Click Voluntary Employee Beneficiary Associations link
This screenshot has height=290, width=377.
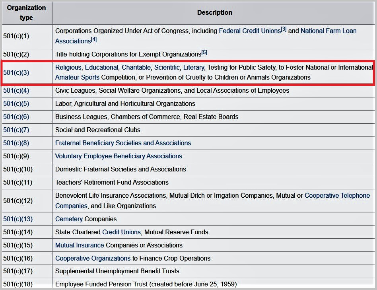tap(119, 156)
